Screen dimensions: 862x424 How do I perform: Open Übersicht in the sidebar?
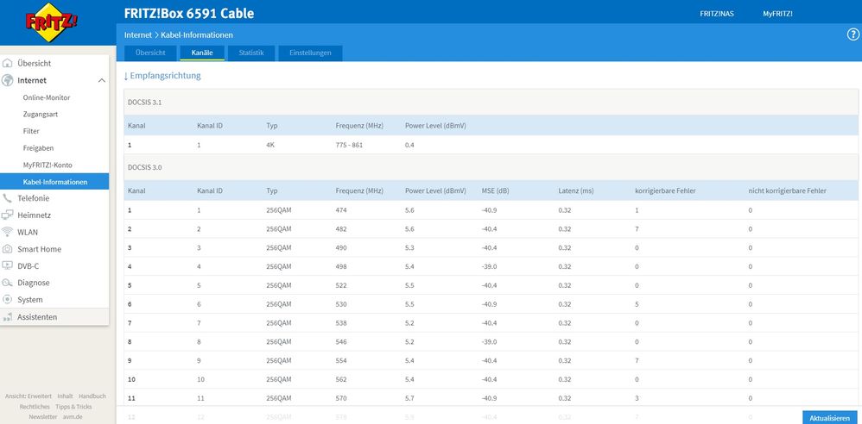34,63
